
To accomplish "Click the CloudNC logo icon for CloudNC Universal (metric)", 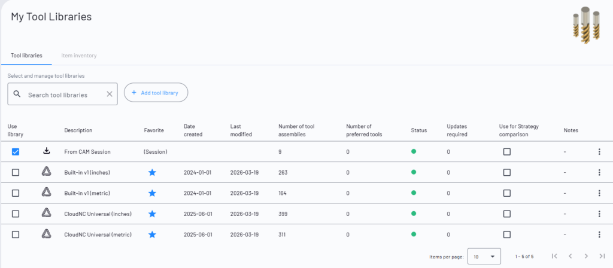I will [47, 234].
